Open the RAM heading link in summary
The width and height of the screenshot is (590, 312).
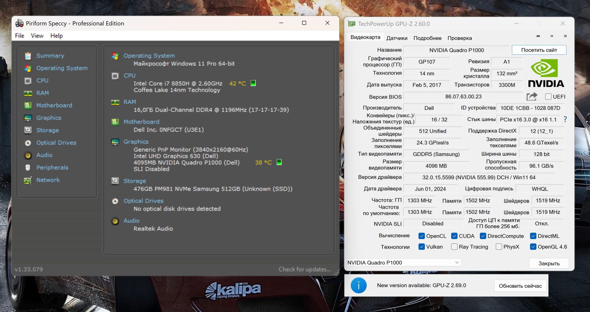130,102
